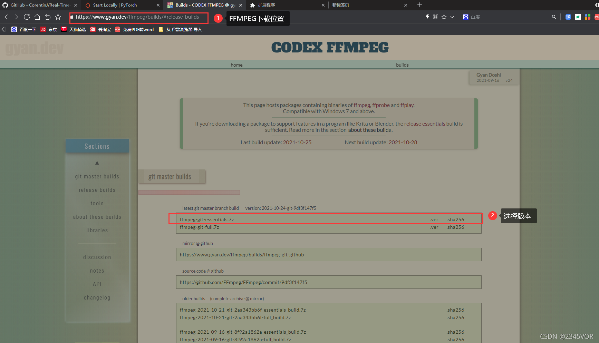Open .sha256 link for ffmpeg-git-essentials
This screenshot has width=599, height=343.
[x=455, y=219]
